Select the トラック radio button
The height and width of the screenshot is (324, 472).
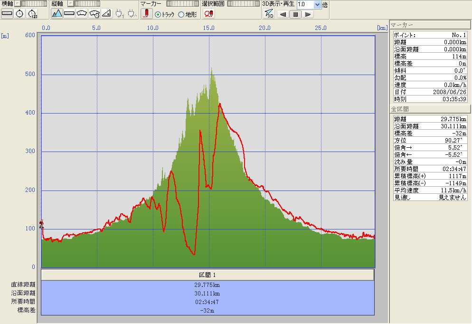pyautogui.click(x=158, y=14)
